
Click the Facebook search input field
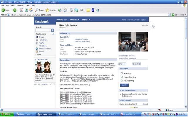[43, 30]
